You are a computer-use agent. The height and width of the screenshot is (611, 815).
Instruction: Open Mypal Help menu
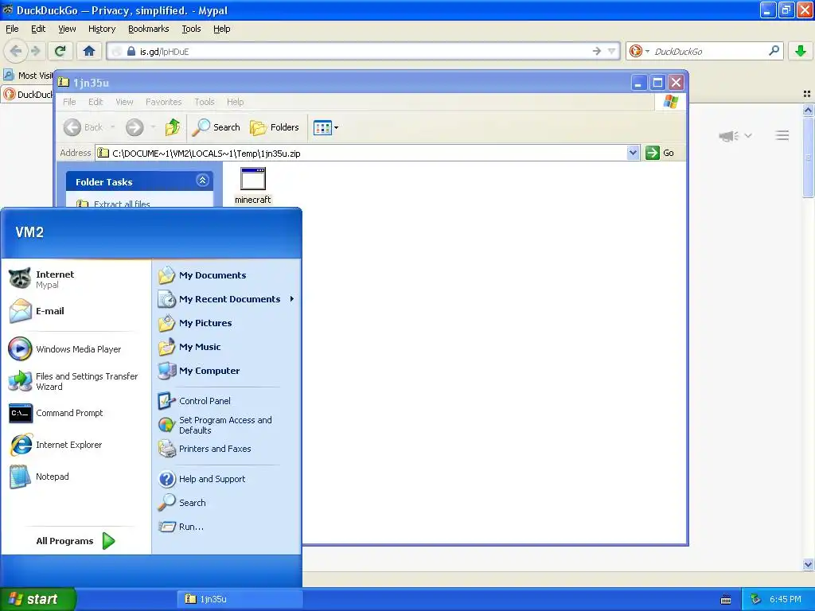coord(222,29)
